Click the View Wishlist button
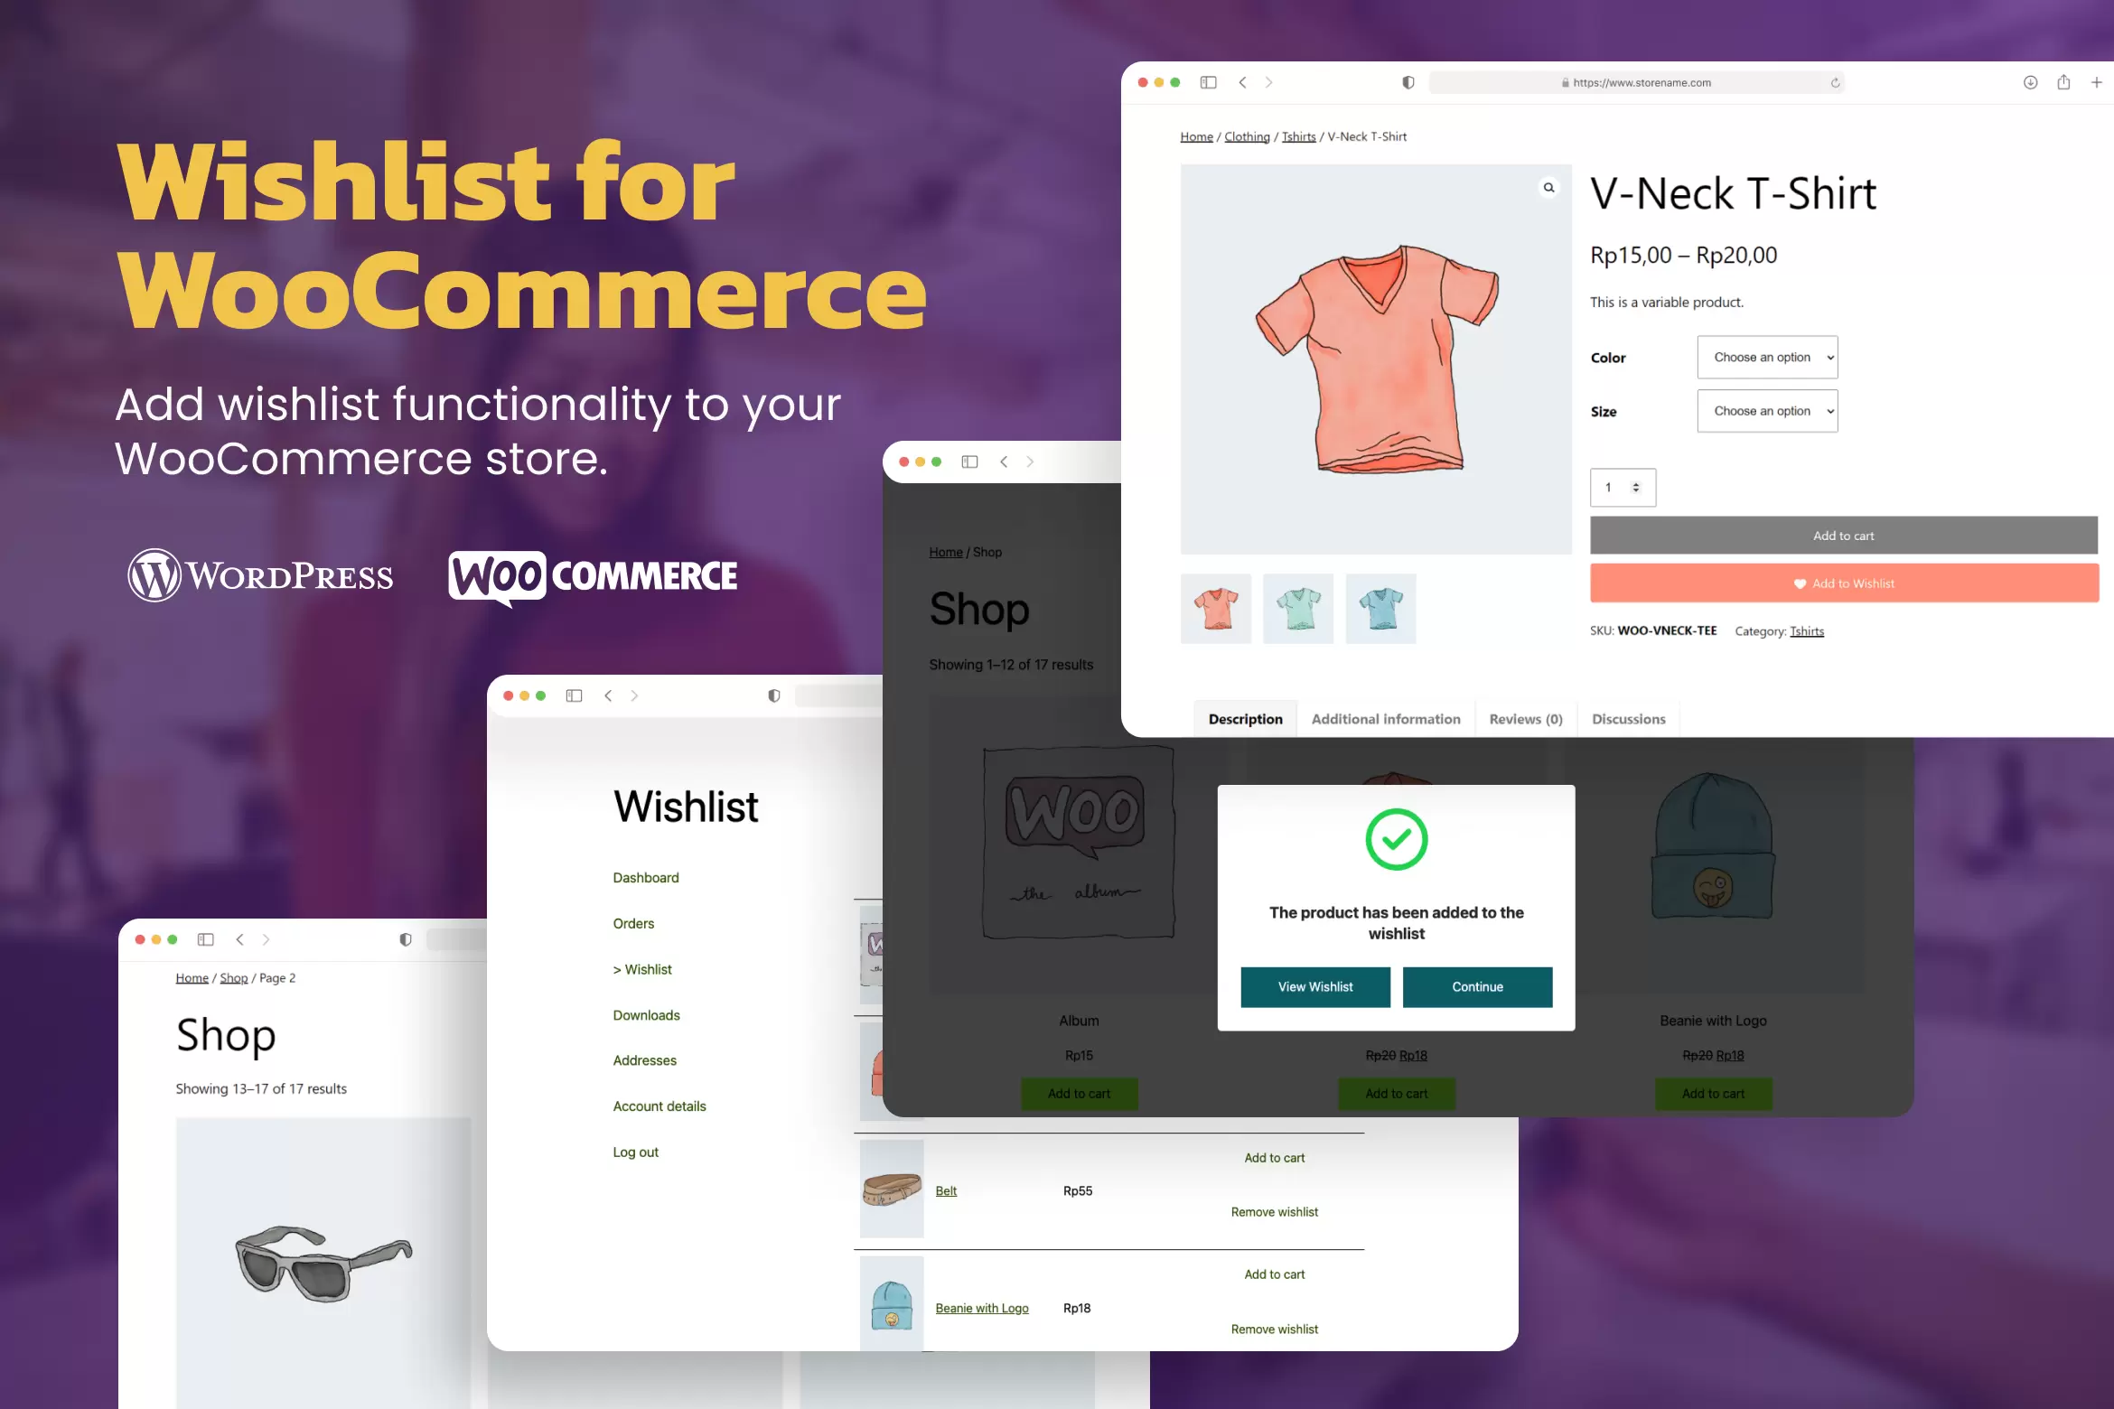 click(x=1315, y=986)
